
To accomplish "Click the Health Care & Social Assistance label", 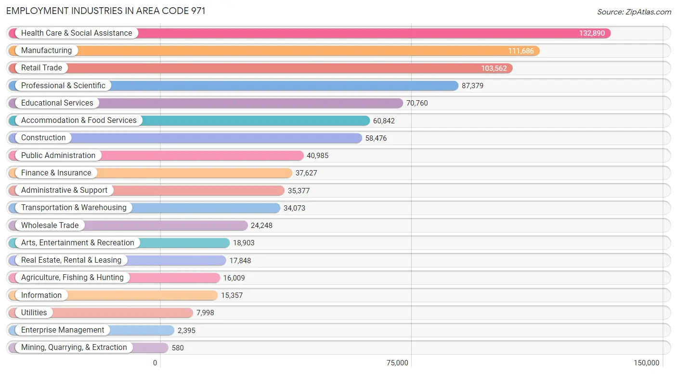I will click(x=77, y=33).
